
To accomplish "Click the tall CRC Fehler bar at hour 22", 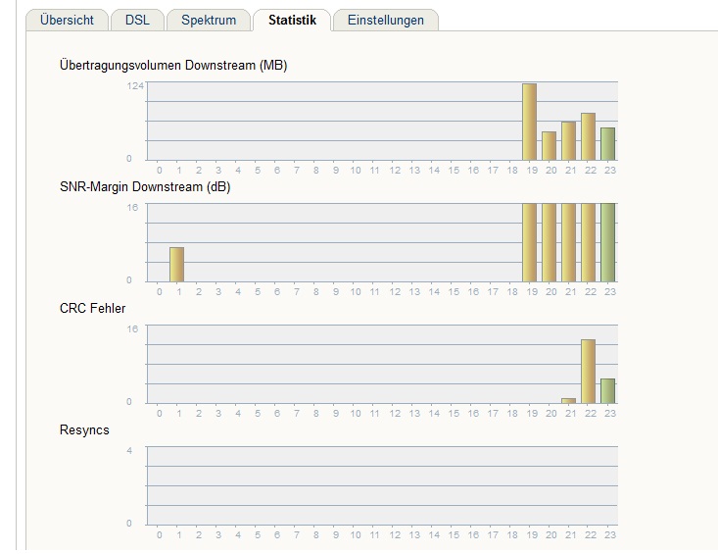I will point(589,372).
